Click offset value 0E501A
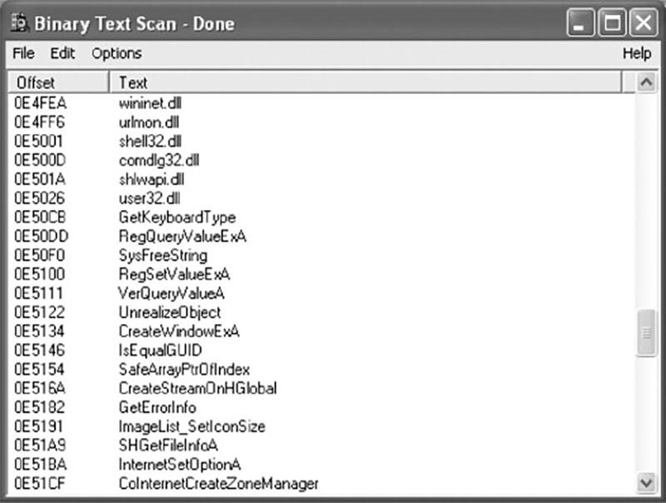Viewport: 666px width, 503px height. point(40,179)
